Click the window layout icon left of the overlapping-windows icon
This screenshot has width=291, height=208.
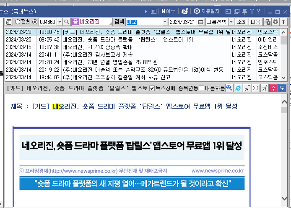228,11
